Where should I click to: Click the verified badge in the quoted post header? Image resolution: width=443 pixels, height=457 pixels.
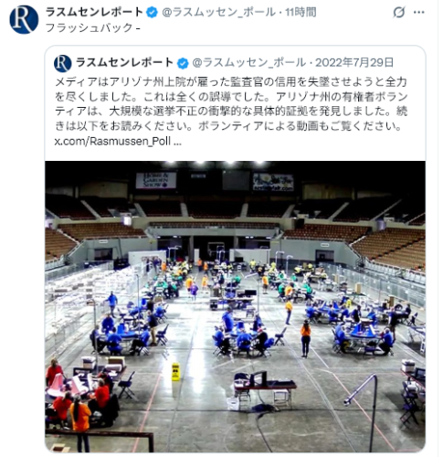(x=183, y=63)
